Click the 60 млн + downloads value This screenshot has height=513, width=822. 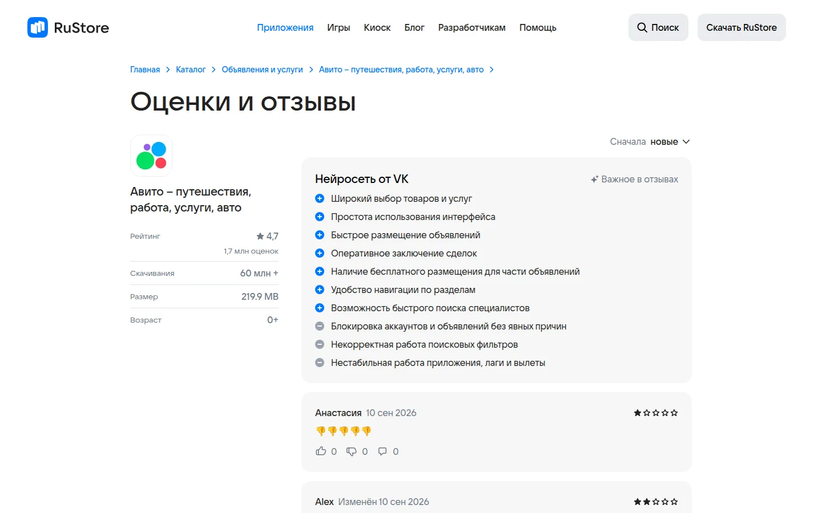tap(259, 273)
